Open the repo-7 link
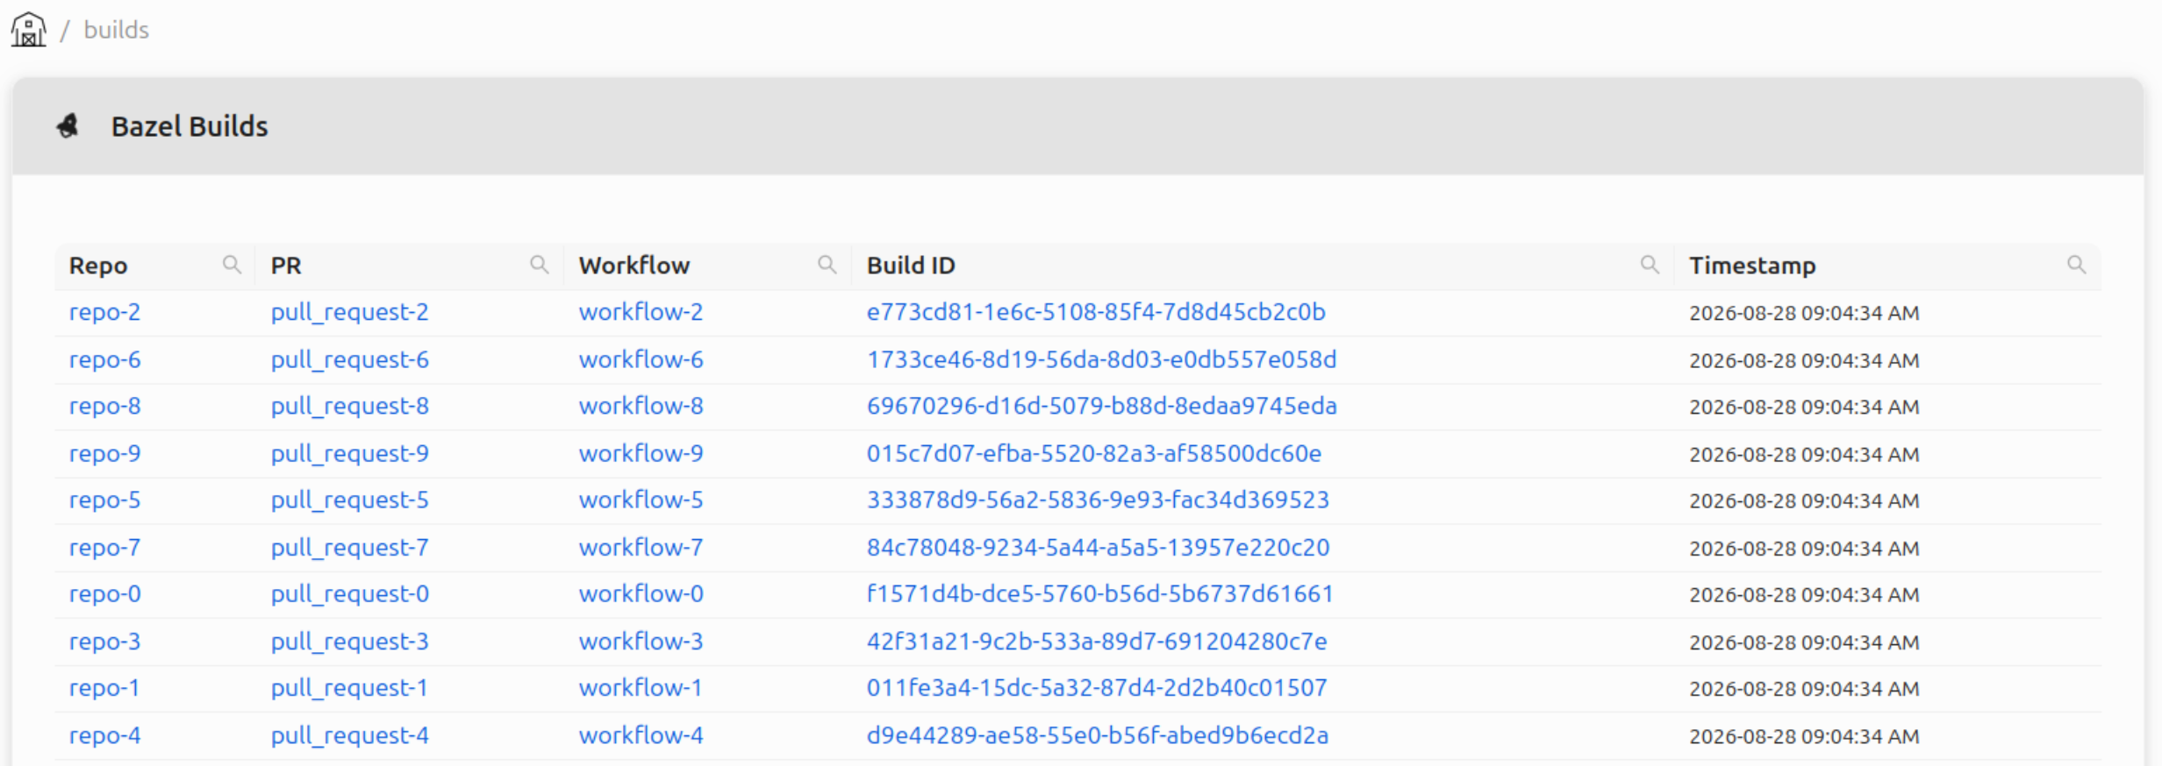This screenshot has width=2162, height=766. pyautogui.click(x=105, y=547)
